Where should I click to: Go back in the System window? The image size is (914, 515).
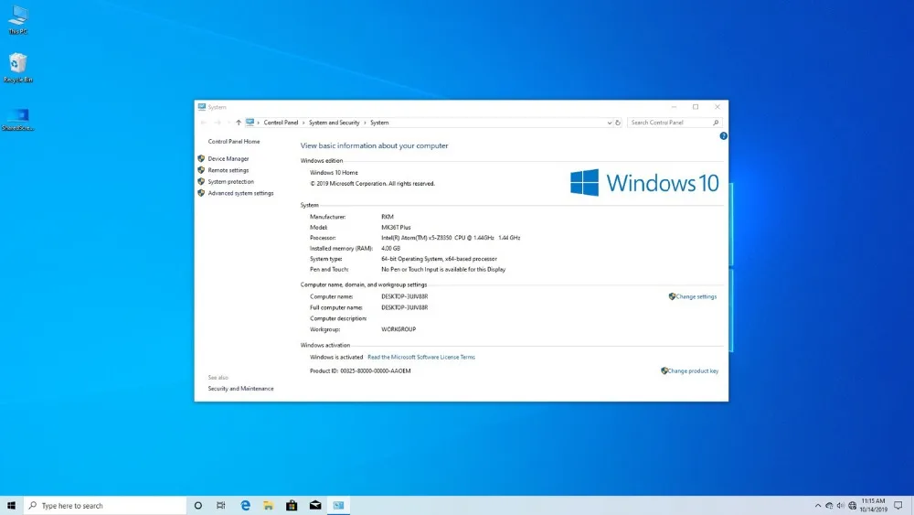coord(204,123)
